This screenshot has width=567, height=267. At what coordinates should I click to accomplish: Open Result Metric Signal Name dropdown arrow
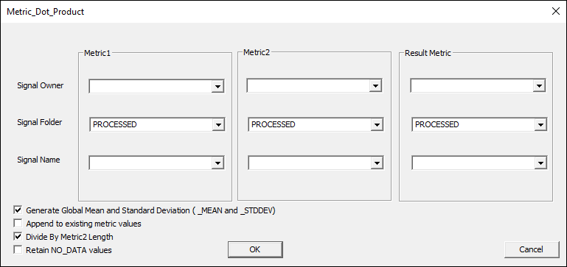point(540,163)
